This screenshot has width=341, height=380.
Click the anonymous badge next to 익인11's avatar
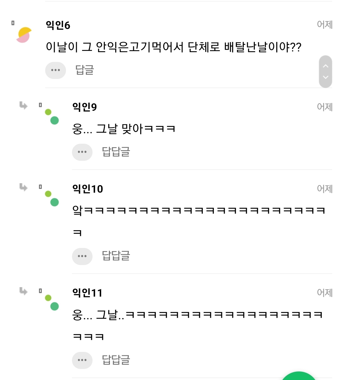40,290
